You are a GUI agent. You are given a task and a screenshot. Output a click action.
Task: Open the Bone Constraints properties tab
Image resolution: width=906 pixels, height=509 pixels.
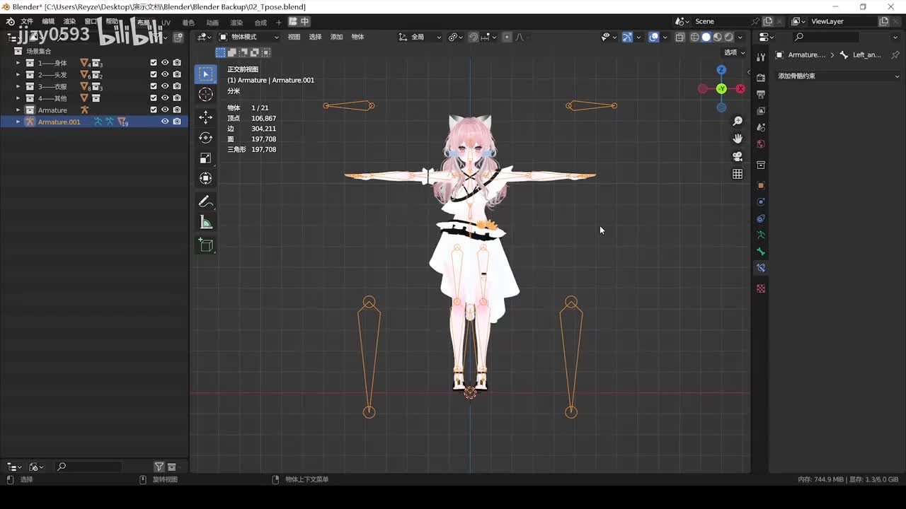pos(761,268)
